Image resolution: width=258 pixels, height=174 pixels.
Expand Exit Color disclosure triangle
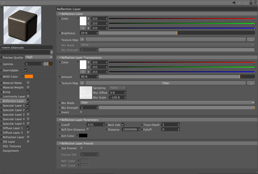click(77, 136)
